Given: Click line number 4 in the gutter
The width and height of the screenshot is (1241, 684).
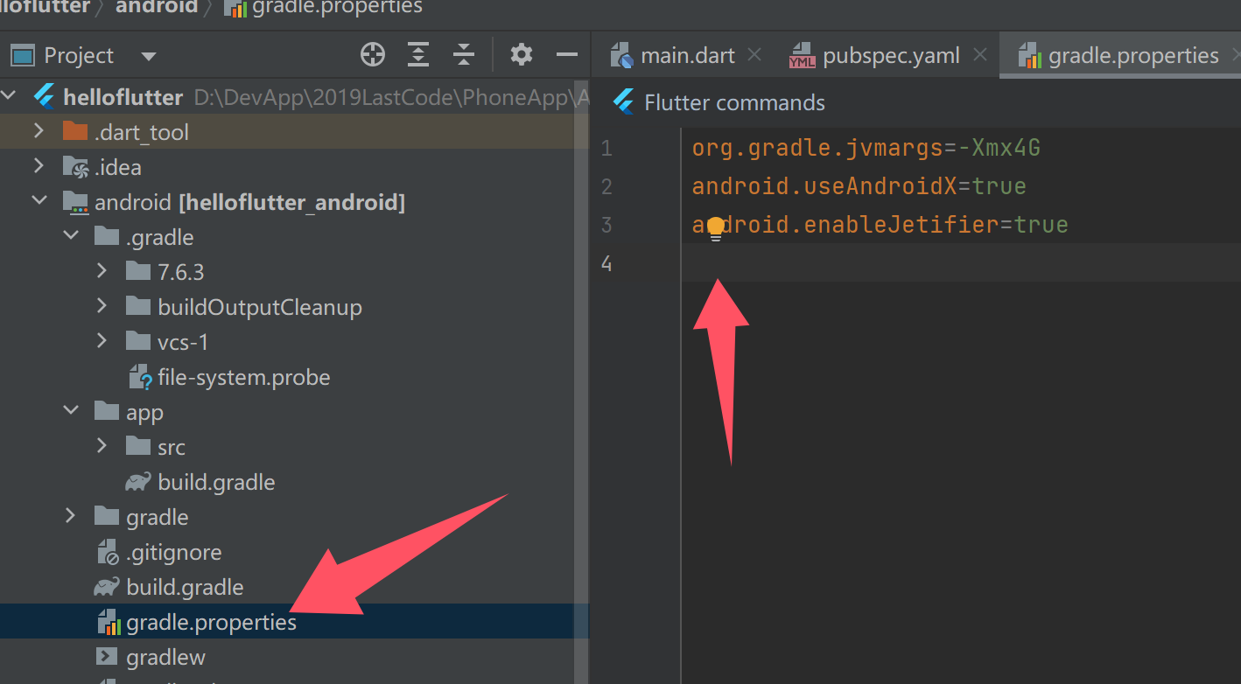Looking at the screenshot, I should point(606,263).
